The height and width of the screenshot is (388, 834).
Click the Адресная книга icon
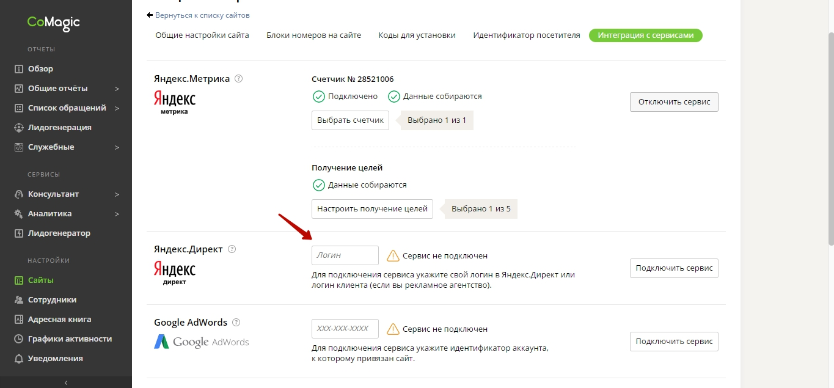[19, 320]
